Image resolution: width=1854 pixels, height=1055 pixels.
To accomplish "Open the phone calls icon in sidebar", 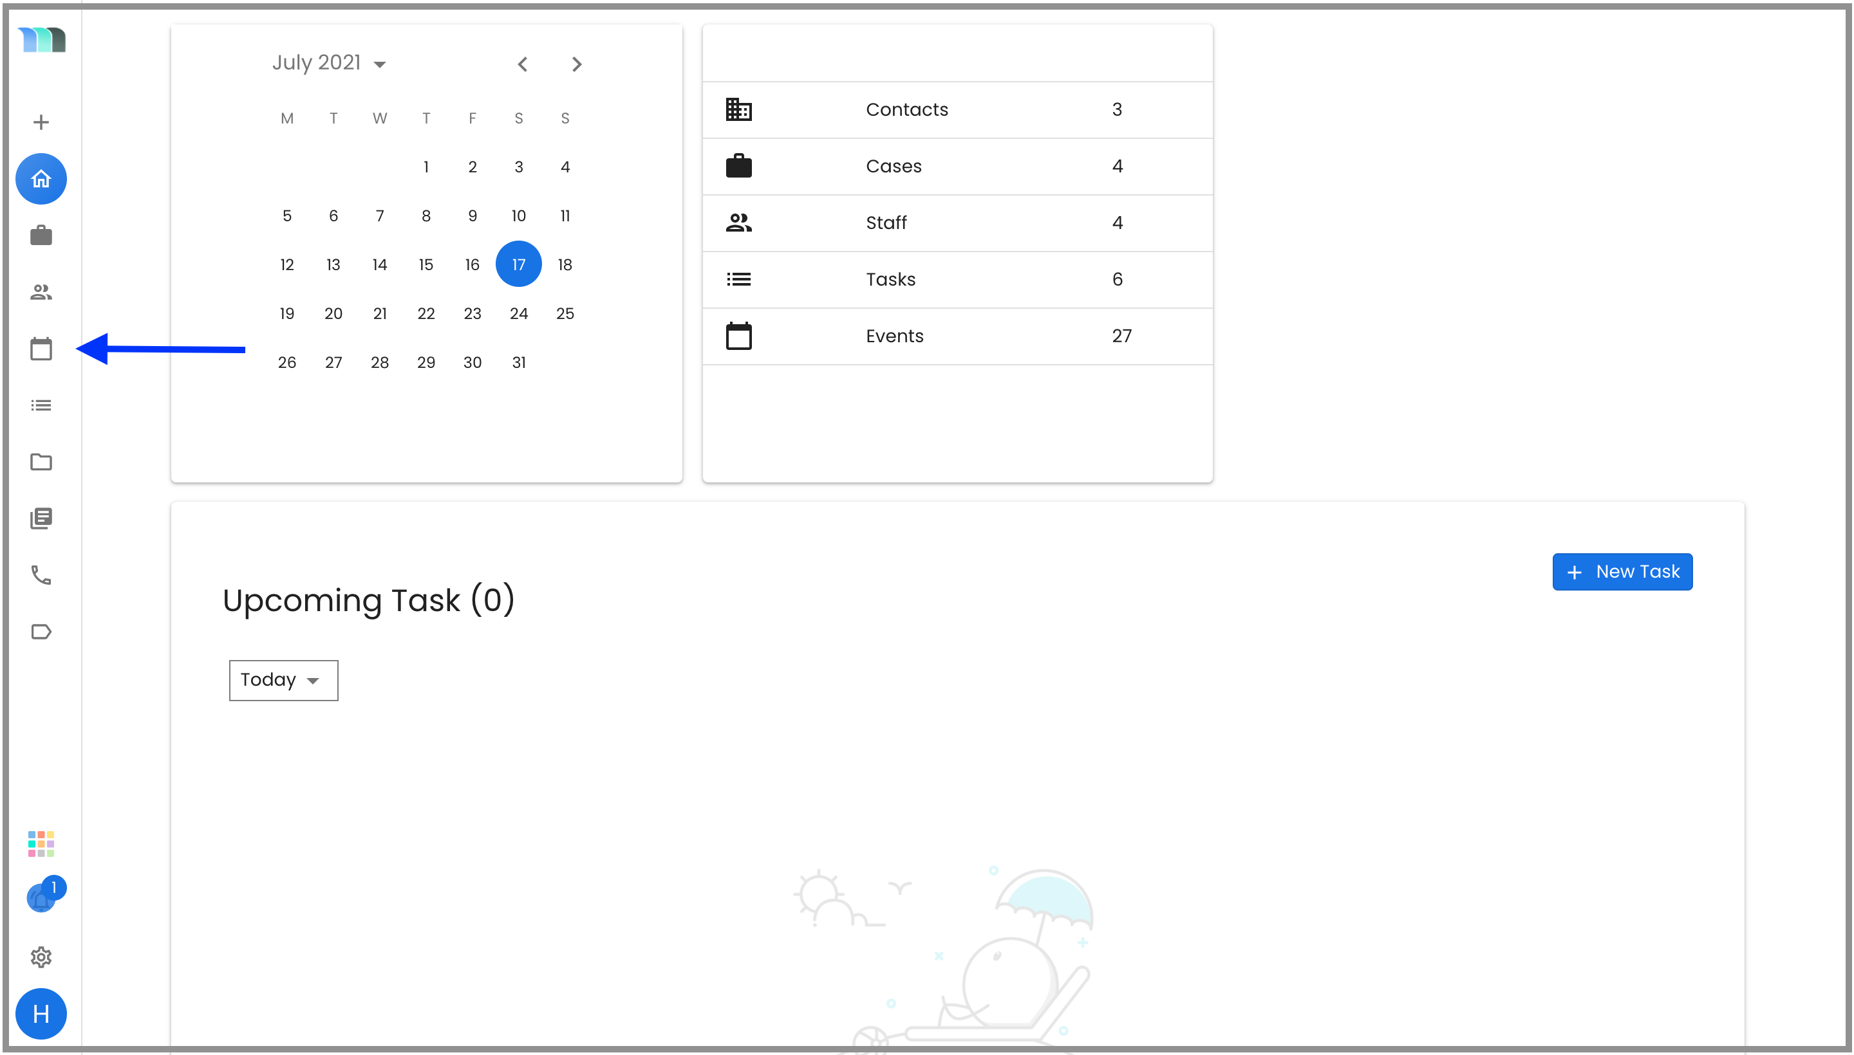I will [41, 575].
